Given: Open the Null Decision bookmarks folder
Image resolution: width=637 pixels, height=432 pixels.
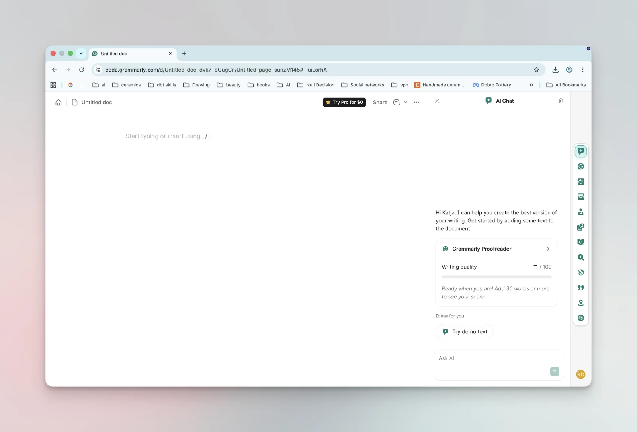Looking at the screenshot, I should pyautogui.click(x=316, y=85).
